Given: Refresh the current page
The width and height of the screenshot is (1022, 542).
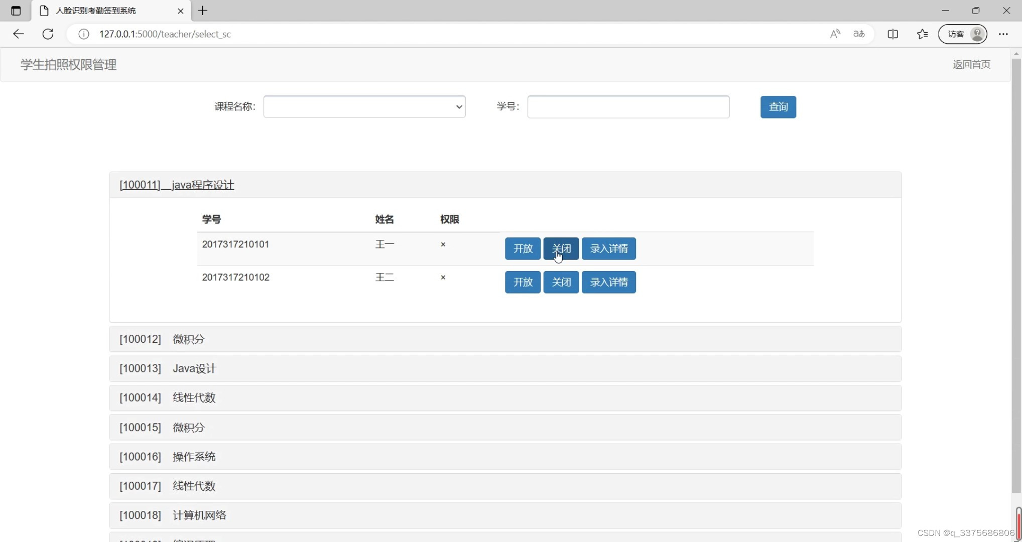Looking at the screenshot, I should 48,34.
